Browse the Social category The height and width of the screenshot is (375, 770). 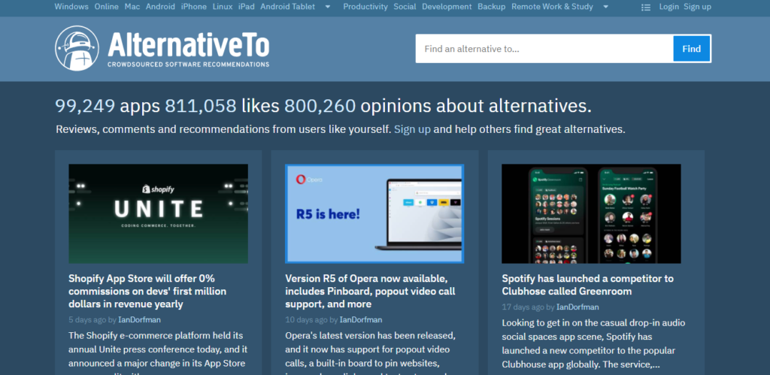point(405,7)
